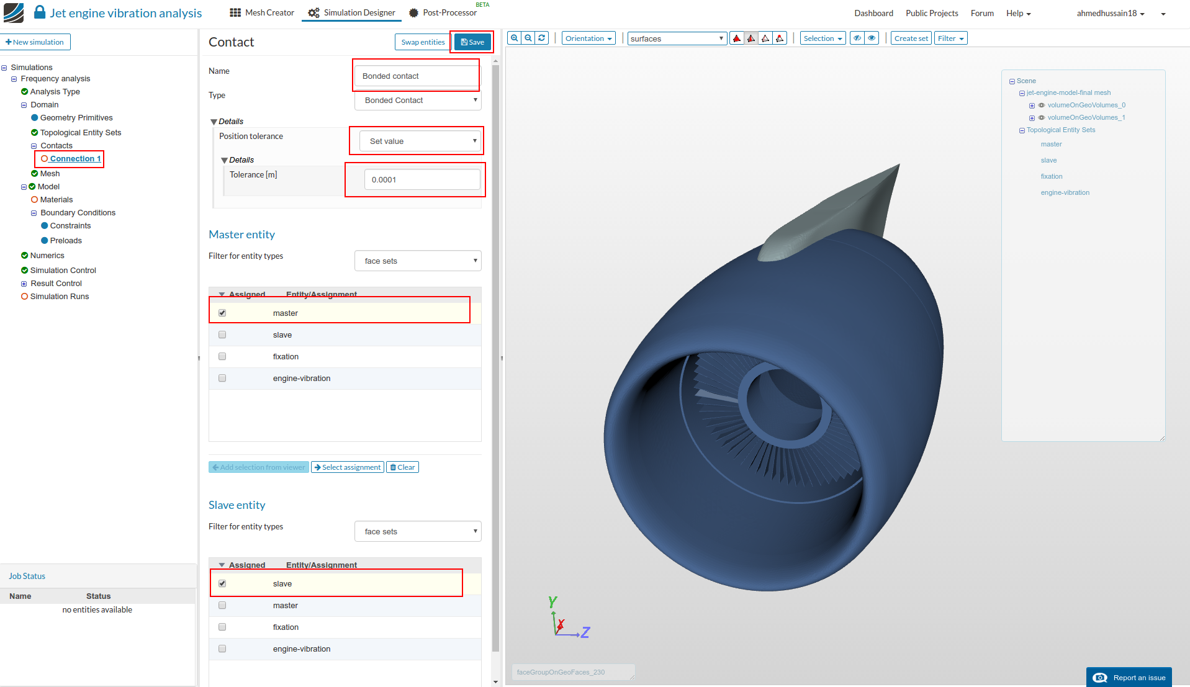Click the Swap entities button
This screenshot has width=1190, height=687.
coord(423,42)
